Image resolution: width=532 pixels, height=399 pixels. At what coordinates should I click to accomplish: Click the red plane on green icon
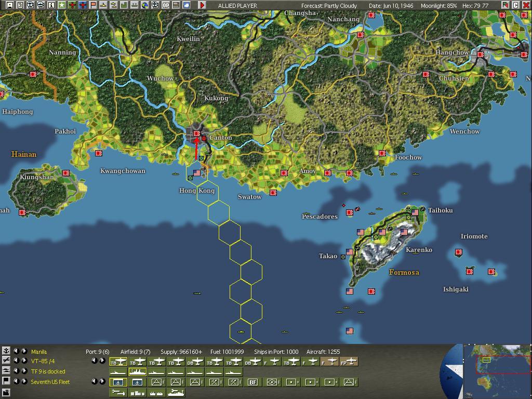click(x=72, y=5)
